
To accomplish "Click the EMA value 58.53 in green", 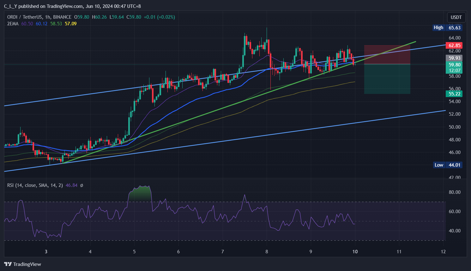I will point(56,24).
